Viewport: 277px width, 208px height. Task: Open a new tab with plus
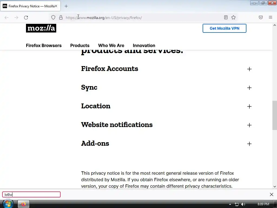point(66,6)
